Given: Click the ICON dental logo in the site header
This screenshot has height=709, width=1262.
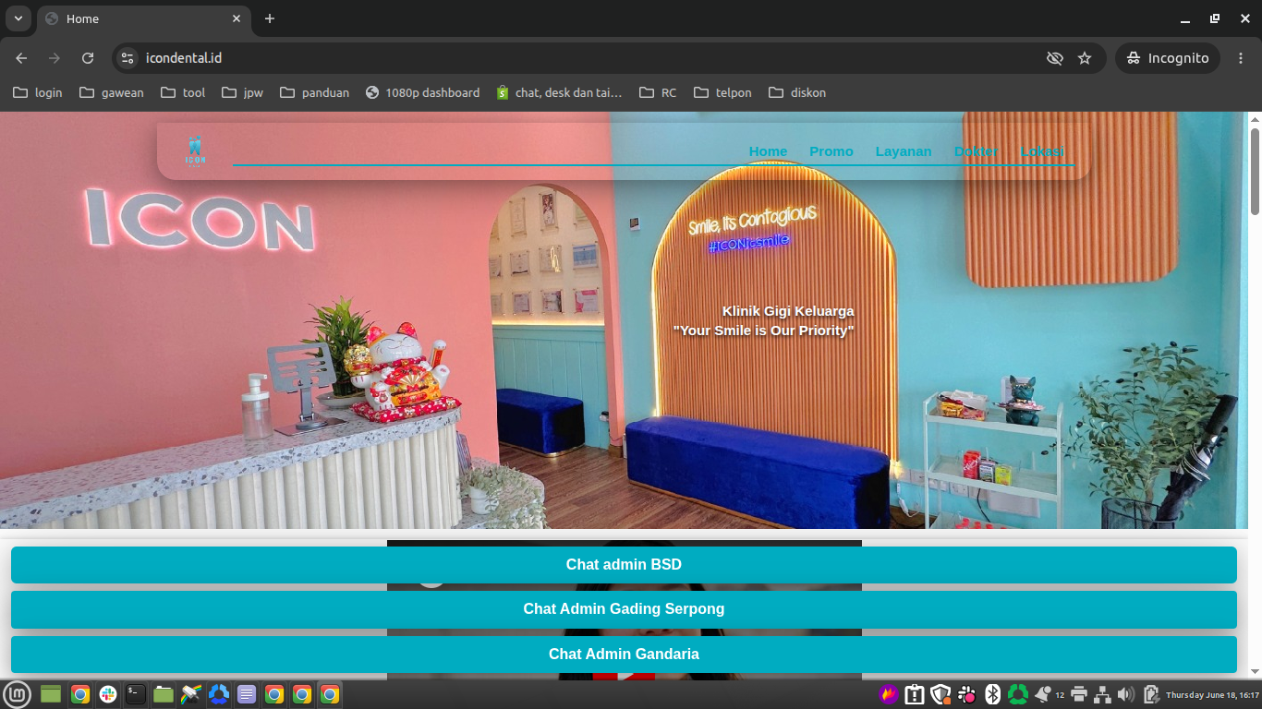Looking at the screenshot, I should click(195, 151).
